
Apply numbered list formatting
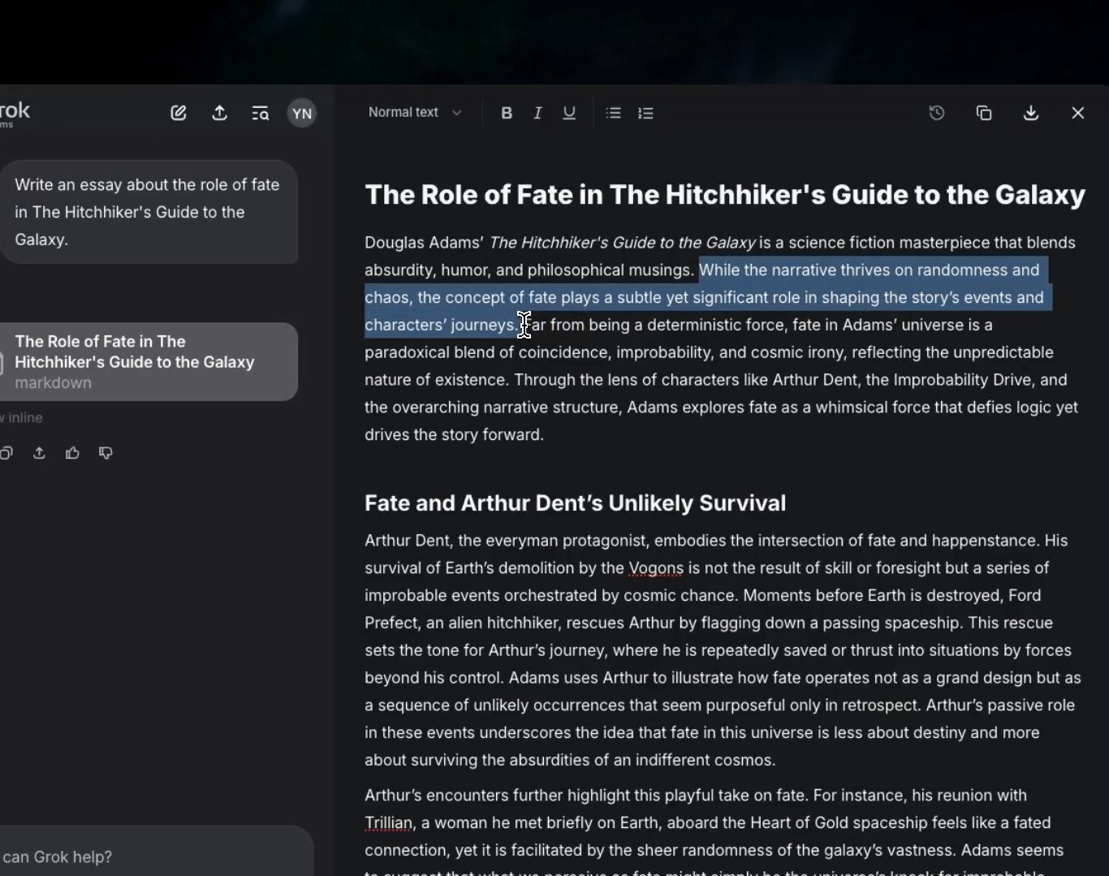pos(646,113)
